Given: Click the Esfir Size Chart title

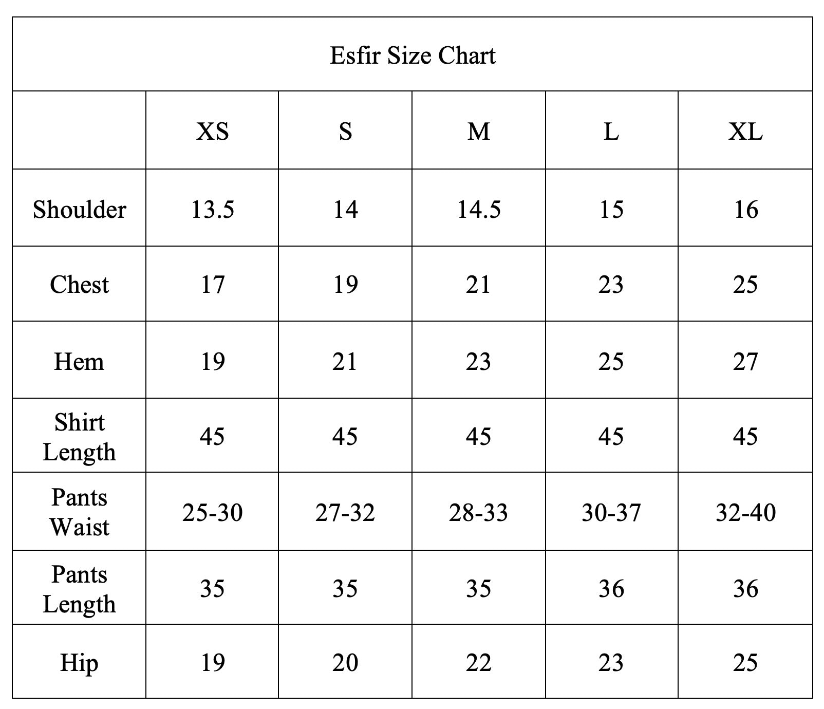Looking at the screenshot, I should [413, 55].
